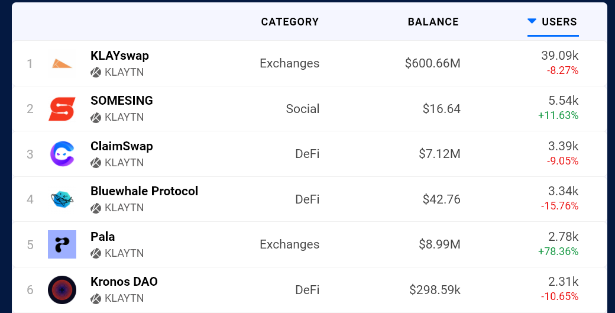Click the Pala logo thumbnail
615x313 pixels.
[x=62, y=244]
